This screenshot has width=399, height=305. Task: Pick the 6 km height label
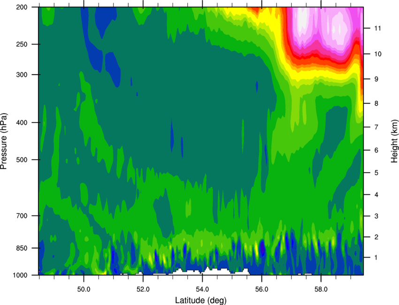click(376, 150)
